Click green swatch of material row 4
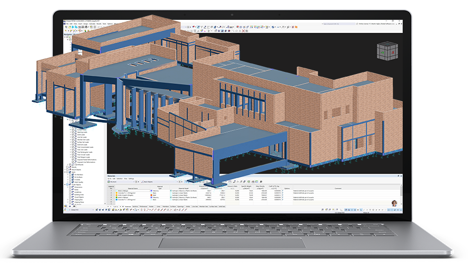The width and height of the screenshot is (468, 263). [x=116, y=197]
